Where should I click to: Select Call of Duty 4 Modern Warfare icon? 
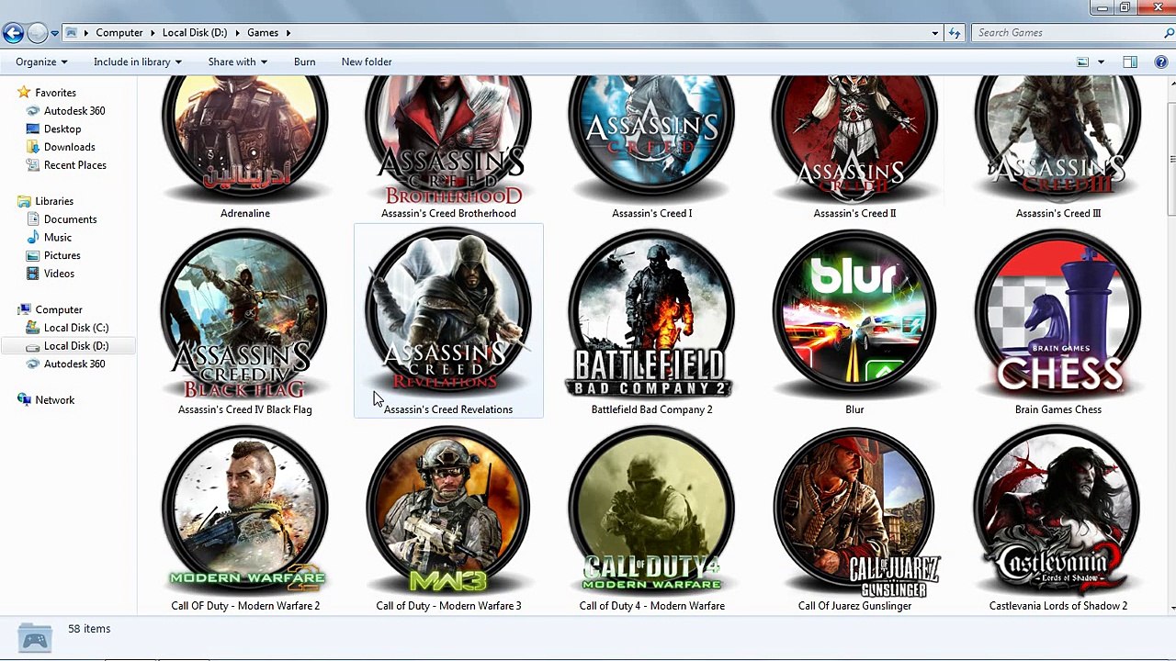point(651,510)
